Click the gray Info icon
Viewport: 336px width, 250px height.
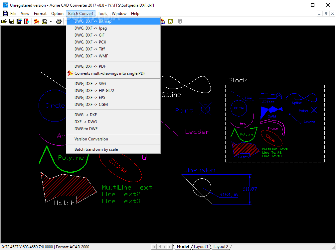coord(180,21)
